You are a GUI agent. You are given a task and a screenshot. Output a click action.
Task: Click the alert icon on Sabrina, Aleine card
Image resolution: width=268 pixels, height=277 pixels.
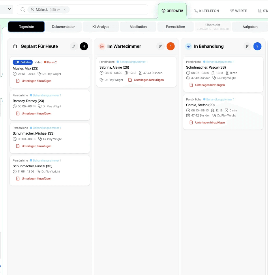coord(130,80)
